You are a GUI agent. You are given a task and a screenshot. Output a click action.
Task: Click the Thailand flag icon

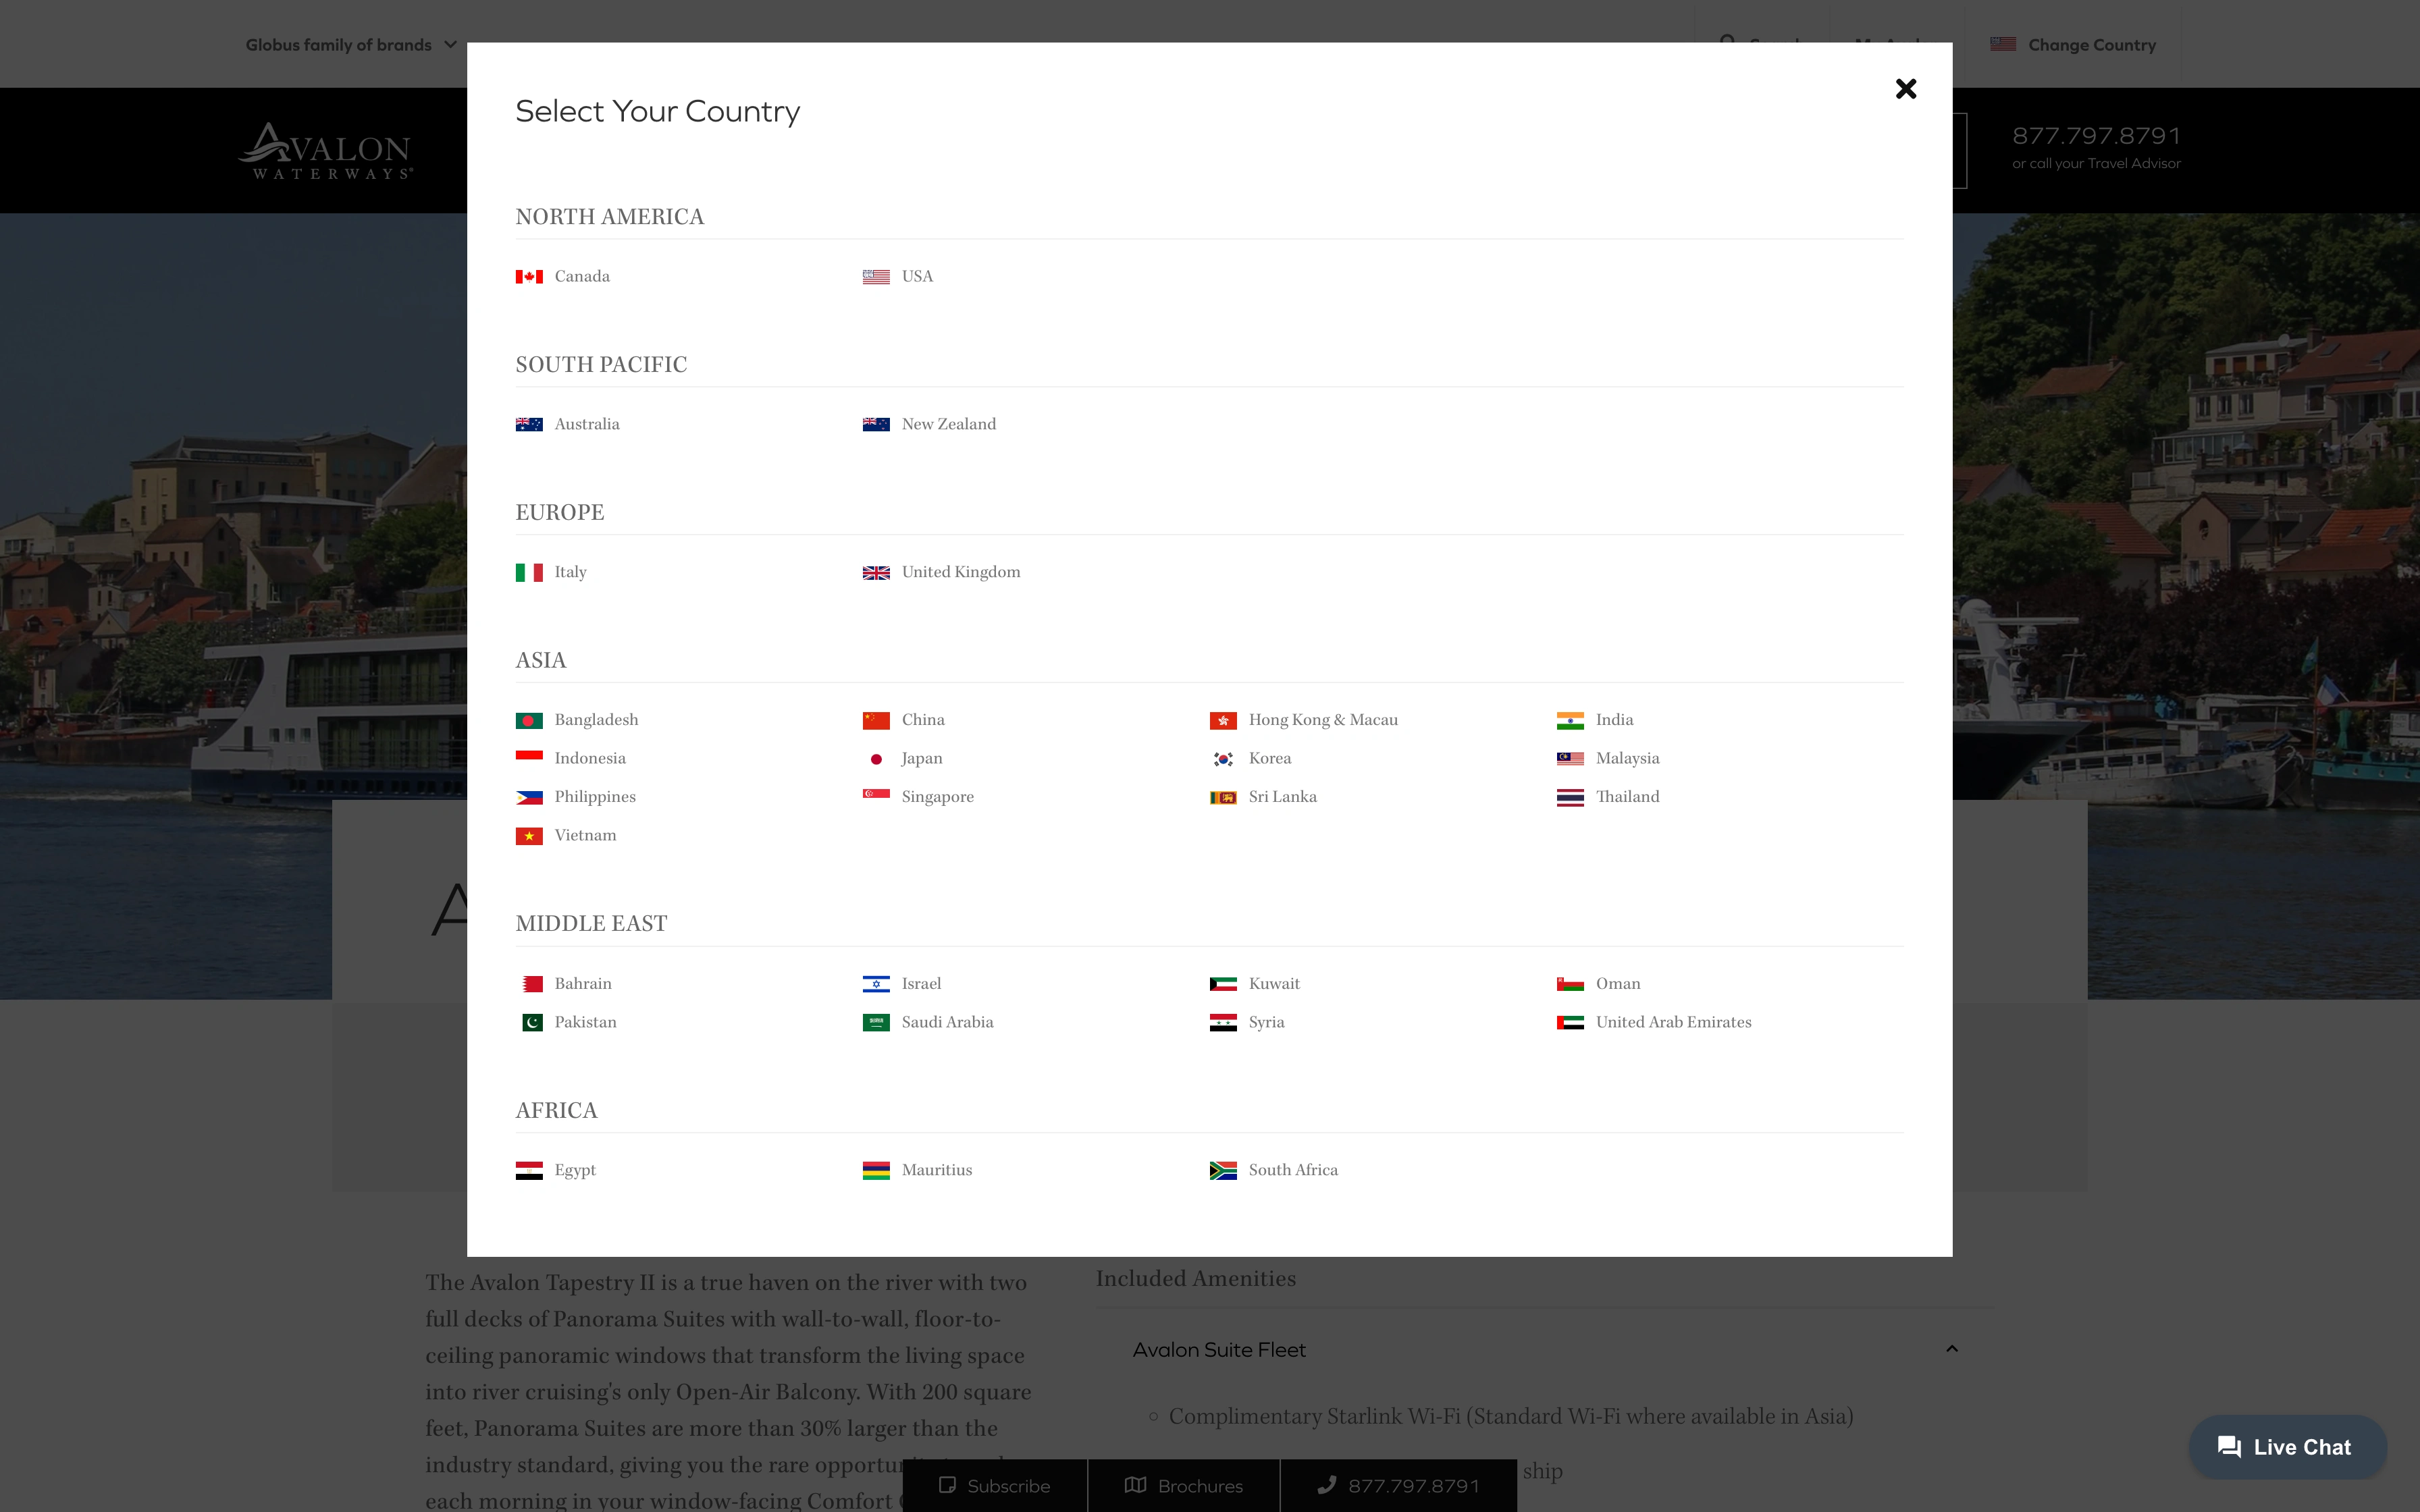coord(1570,798)
